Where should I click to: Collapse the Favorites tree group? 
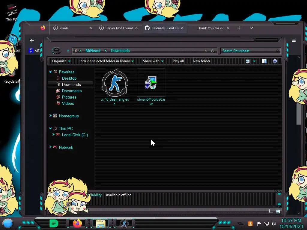[50, 72]
